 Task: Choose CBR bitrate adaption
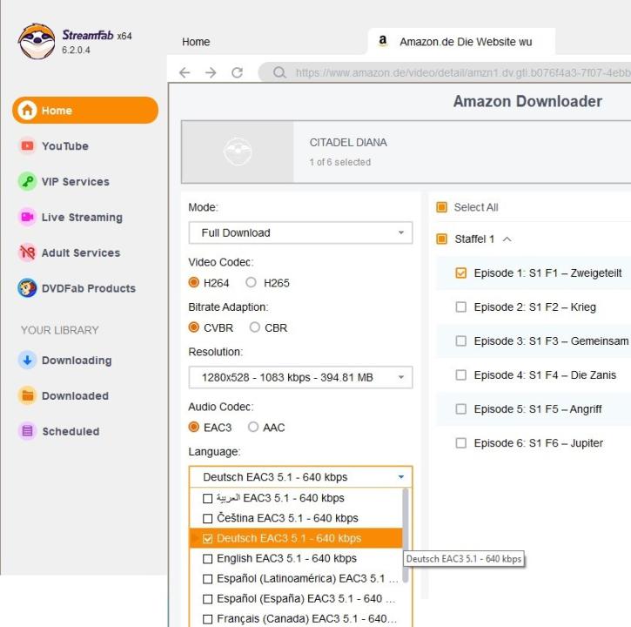tap(254, 327)
